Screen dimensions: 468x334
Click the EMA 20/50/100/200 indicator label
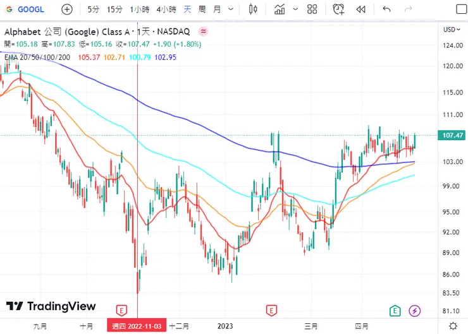37,57
